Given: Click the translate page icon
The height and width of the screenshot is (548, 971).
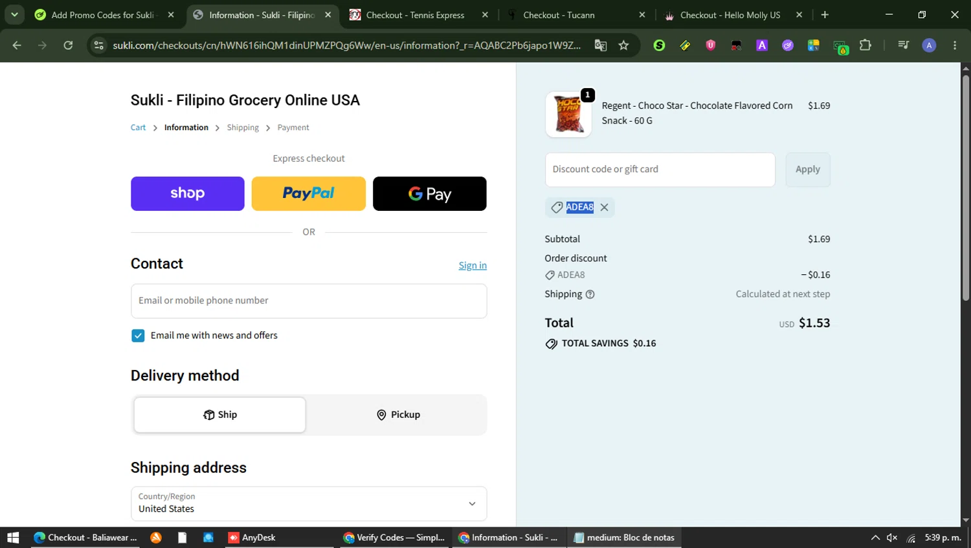Looking at the screenshot, I should click(x=601, y=45).
